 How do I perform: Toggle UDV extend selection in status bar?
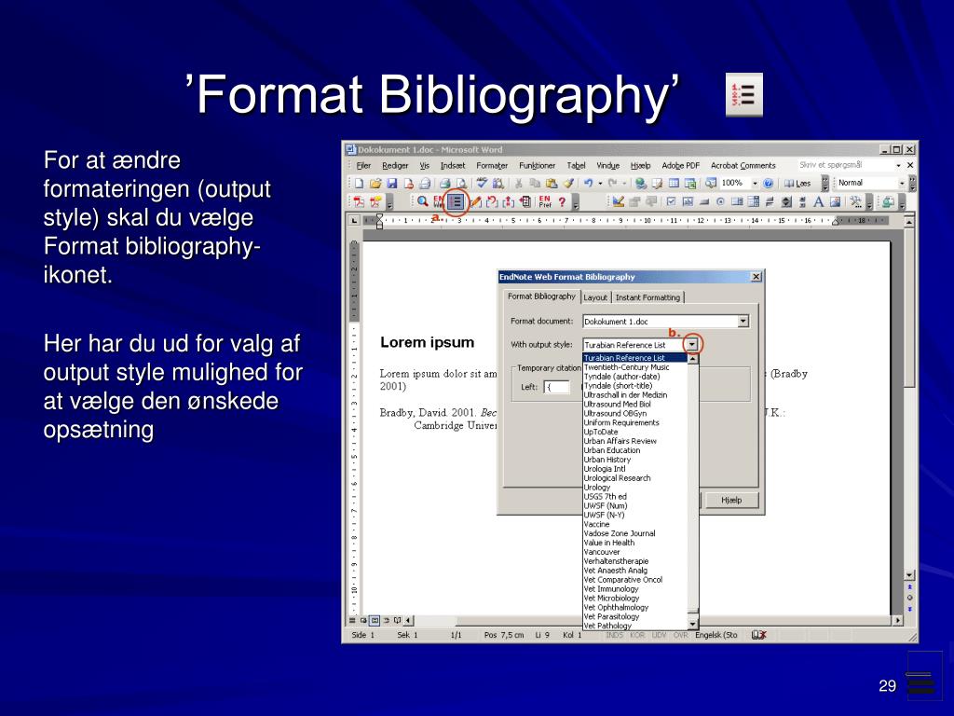pyautogui.click(x=659, y=635)
